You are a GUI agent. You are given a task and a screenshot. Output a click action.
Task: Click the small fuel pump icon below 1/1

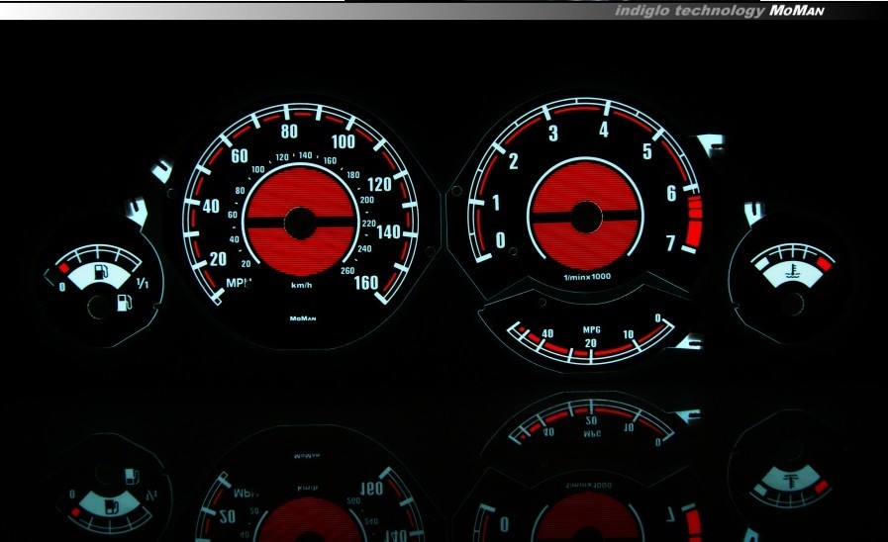124,302
